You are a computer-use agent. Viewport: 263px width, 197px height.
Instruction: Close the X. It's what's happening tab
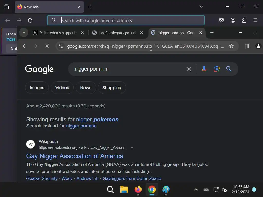pyautogui.click(x=82, y=33)
